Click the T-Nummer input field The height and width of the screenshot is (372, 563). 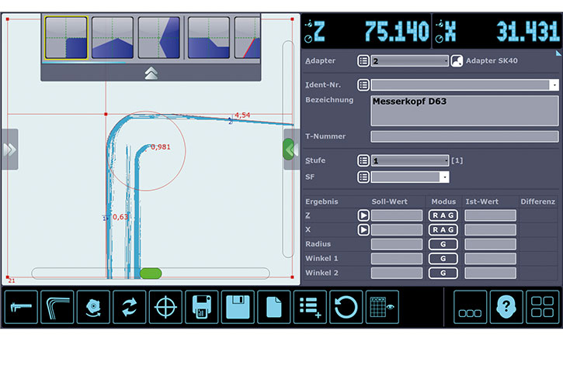[464, 136]
